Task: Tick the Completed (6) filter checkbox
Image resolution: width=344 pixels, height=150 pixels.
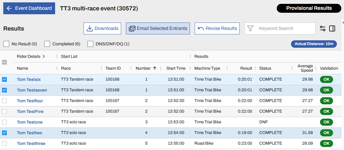Action: (x=47, y=44)
